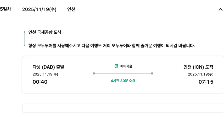This screenshot has width=224, height=123.
Task: Click the arrival endpoint dot on flight line
Action: (152, 73)
